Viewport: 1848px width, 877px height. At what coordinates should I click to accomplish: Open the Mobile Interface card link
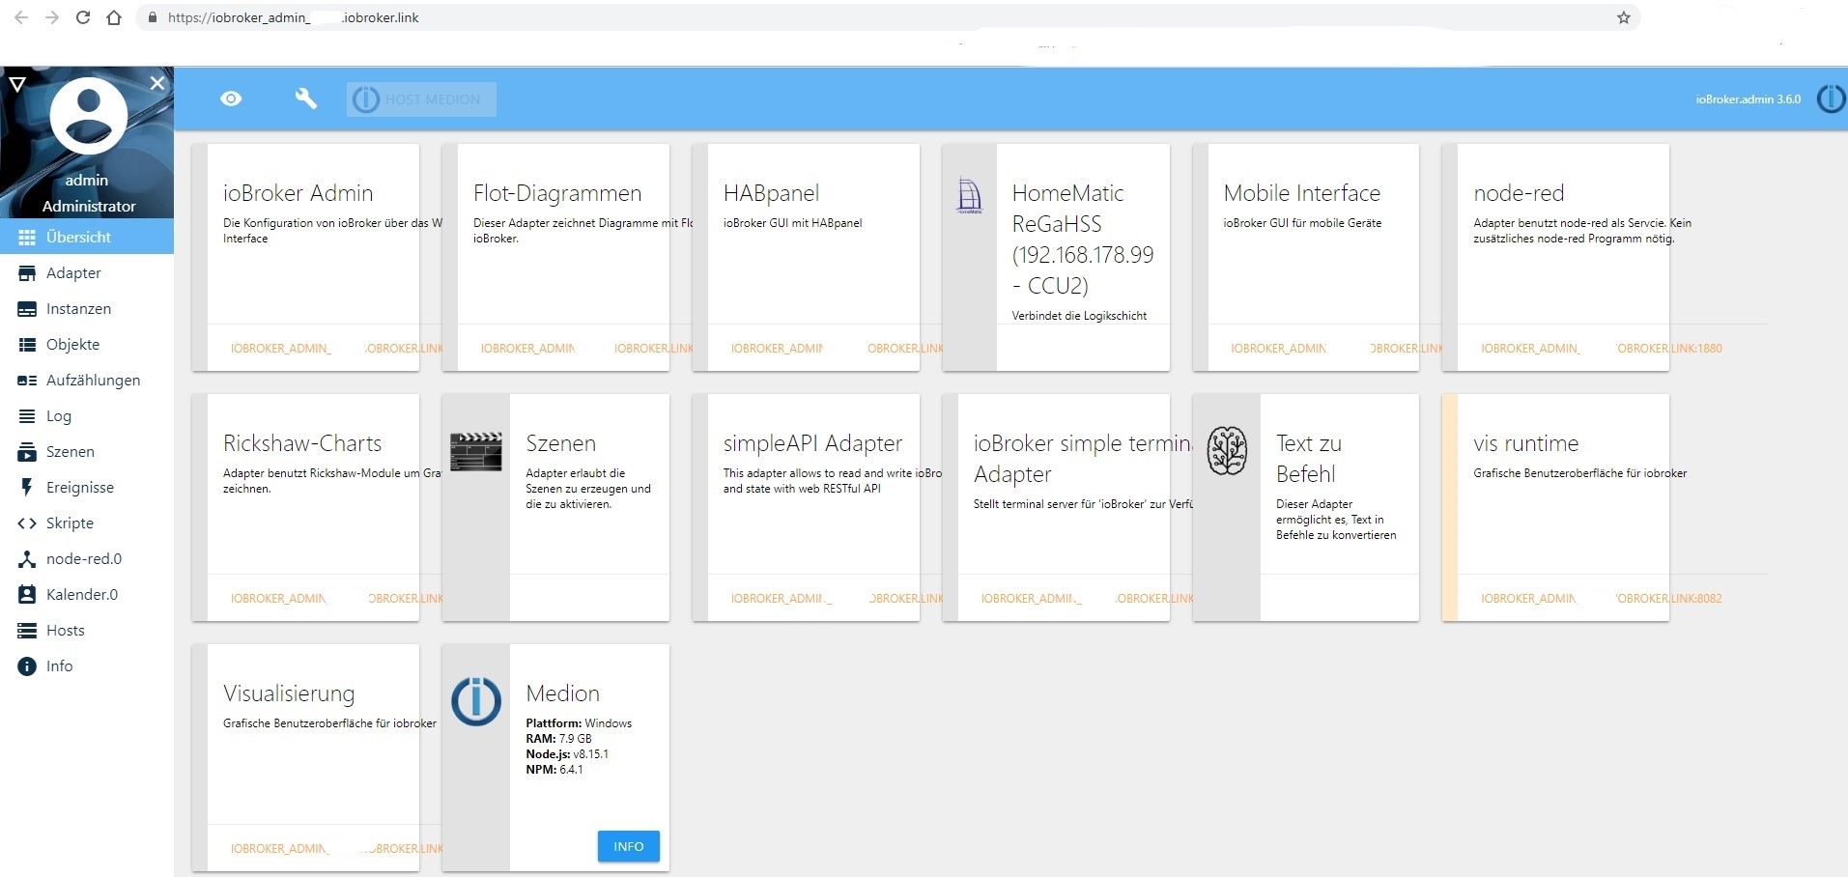[x=1337, y=348]
